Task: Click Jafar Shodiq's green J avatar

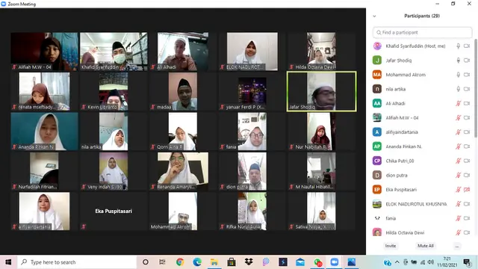Action: (x=377, y=61)
